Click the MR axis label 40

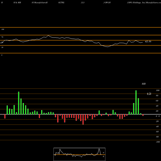[x=157, y=106]
